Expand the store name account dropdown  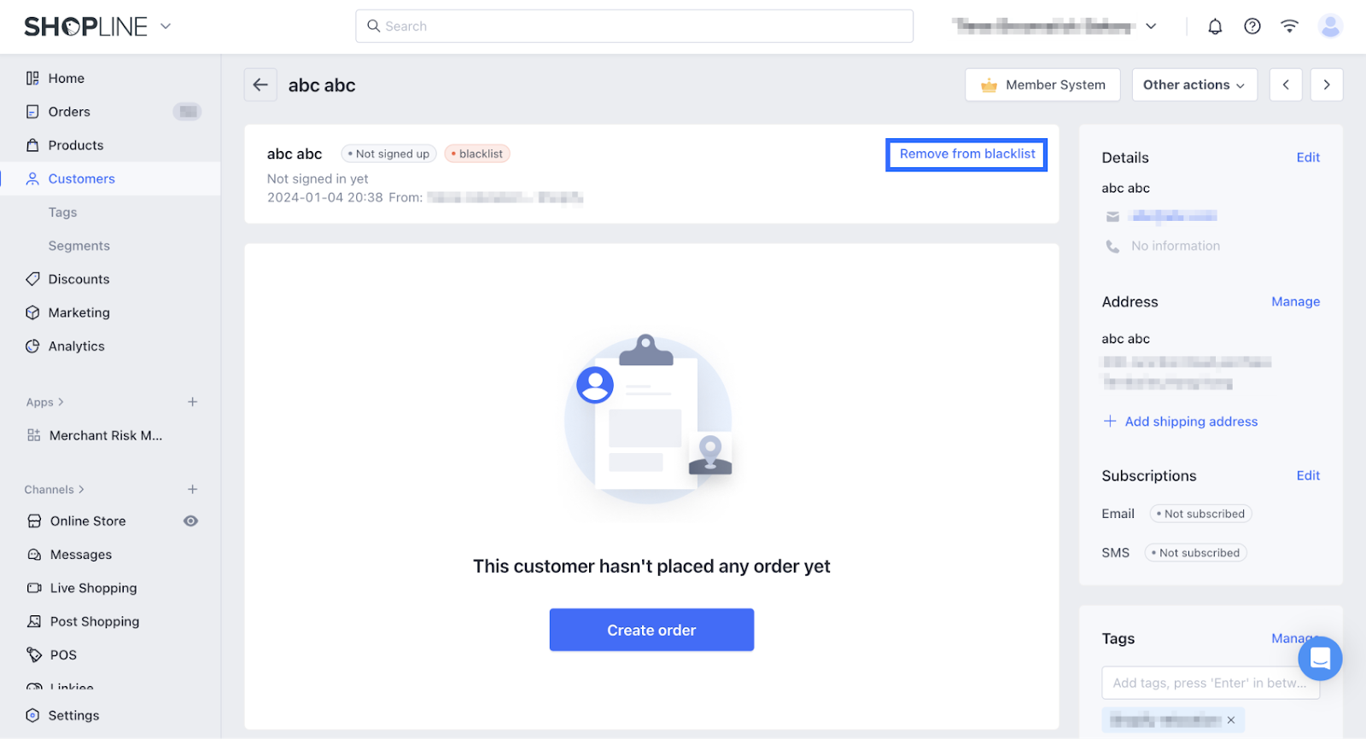(1151, 26)
